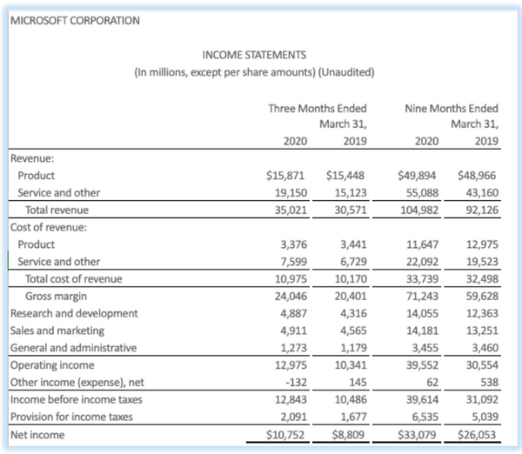Select the Total revenue row label

click(57, 210)
